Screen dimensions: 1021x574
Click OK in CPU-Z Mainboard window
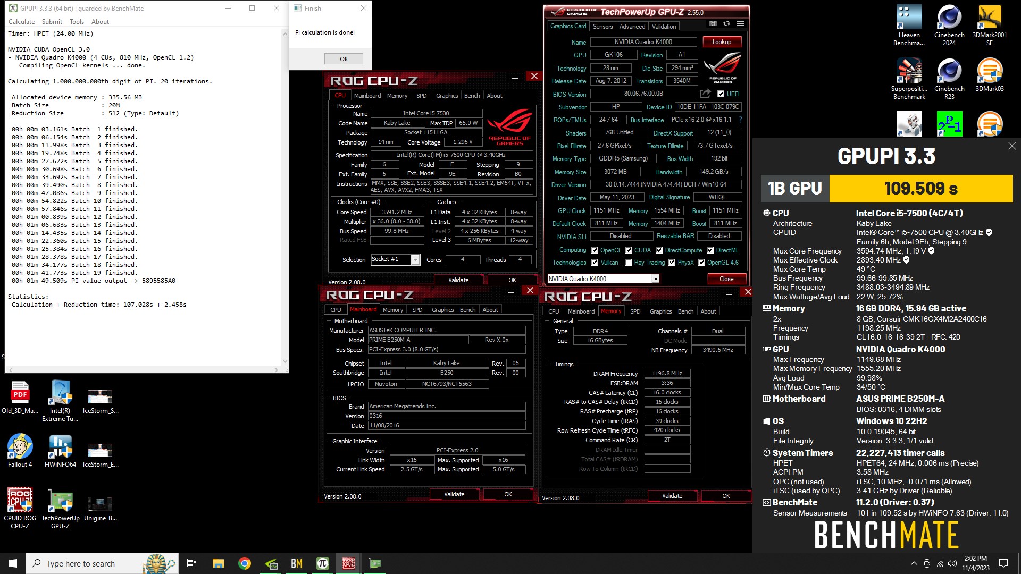(x=508, y=494)
